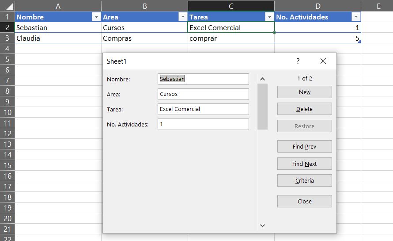Image resolution: width=393 pixels, height=241 pixels.
Task: Select column D header
Action: (x=317, y=6)
